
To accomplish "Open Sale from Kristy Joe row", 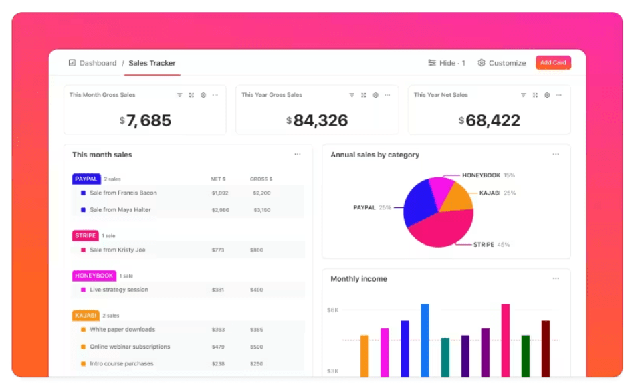I will coord(188,250).
